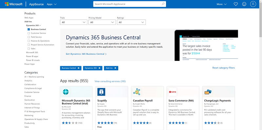Filter by Human Resources category
262x130 pixels.
point(32,104)
